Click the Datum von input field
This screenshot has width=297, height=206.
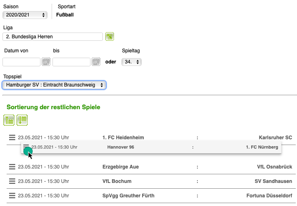pos(21,62)
